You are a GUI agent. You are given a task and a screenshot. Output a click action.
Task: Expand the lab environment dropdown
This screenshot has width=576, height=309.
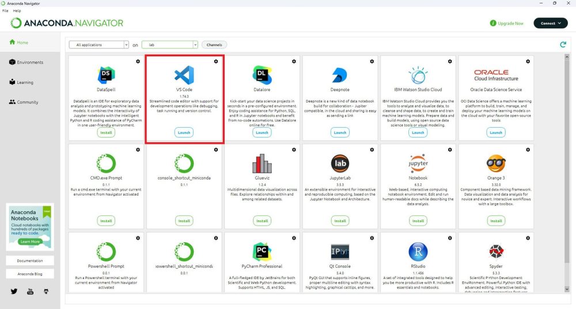[169, 45]
